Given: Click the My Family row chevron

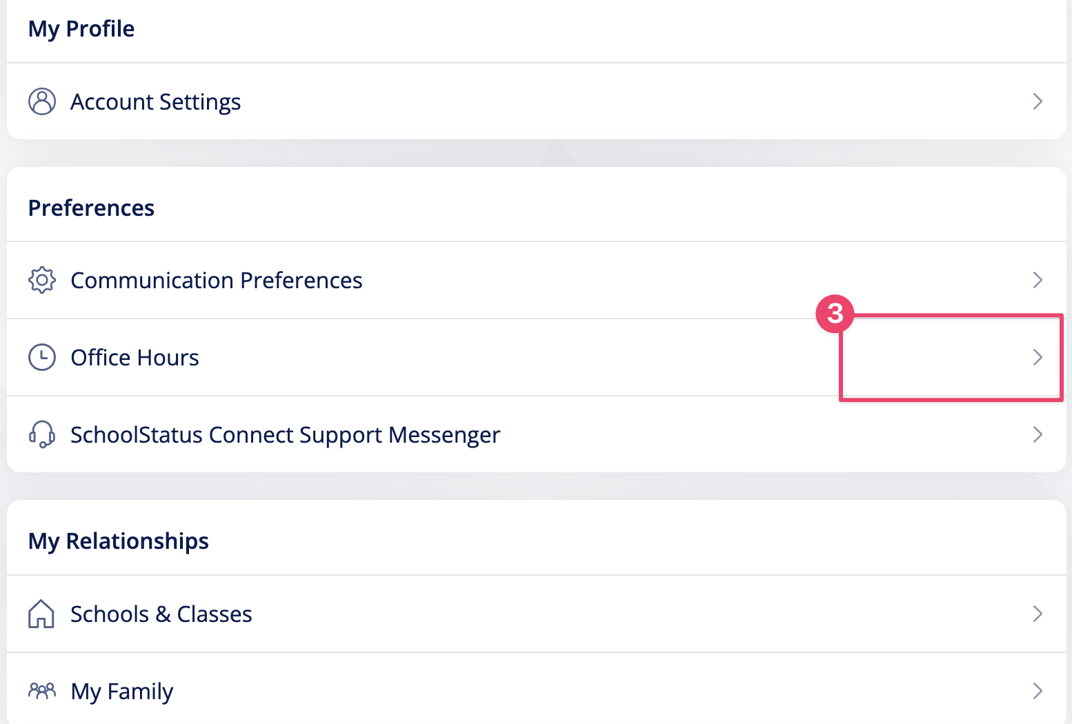Looking at the screenshot, I should coord(1038,691).
